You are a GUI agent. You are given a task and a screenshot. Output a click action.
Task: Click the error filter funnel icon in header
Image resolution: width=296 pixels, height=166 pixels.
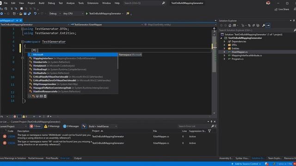(210, 131)
